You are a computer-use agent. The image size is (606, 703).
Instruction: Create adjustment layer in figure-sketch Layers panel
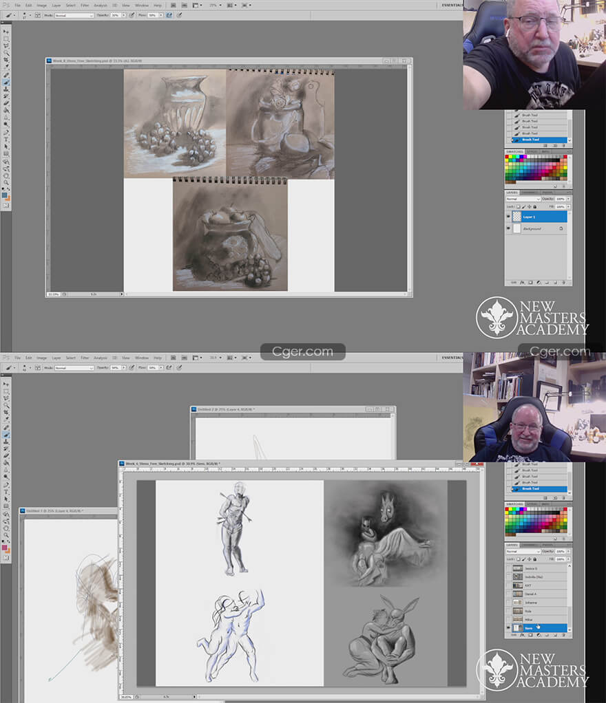coord(539,636)
